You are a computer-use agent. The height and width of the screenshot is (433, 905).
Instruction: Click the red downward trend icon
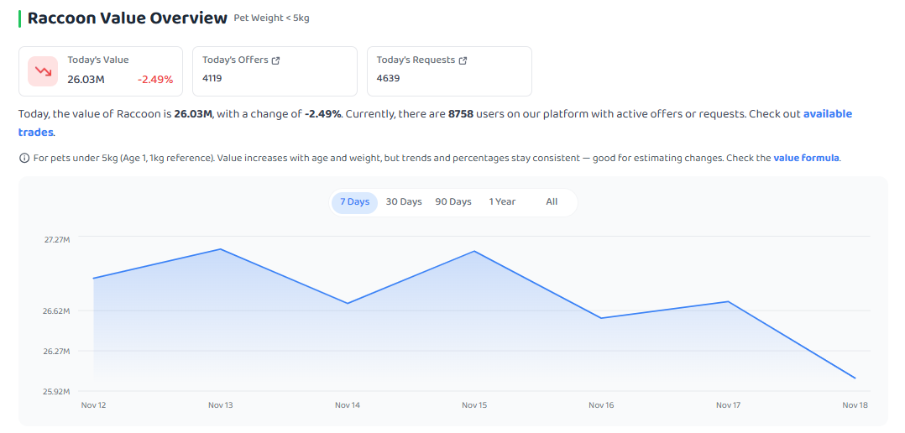click(43, 71)
